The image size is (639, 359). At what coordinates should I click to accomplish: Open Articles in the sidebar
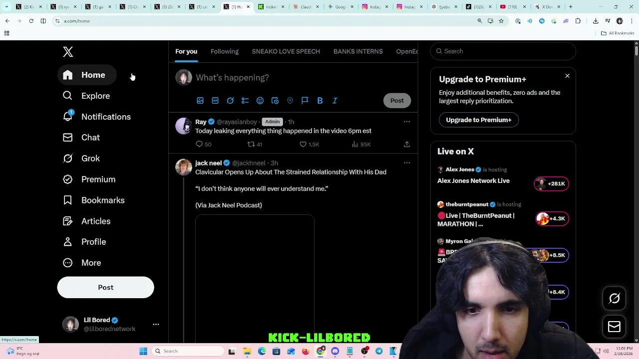click(x=87, y=221)
